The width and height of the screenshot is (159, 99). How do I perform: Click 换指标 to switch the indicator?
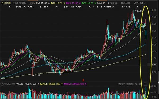click(139, 84)
